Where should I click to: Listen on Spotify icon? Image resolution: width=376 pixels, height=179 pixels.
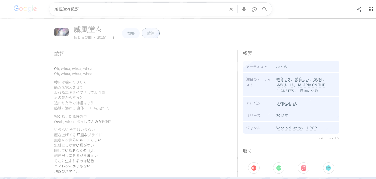coord(279,168)
